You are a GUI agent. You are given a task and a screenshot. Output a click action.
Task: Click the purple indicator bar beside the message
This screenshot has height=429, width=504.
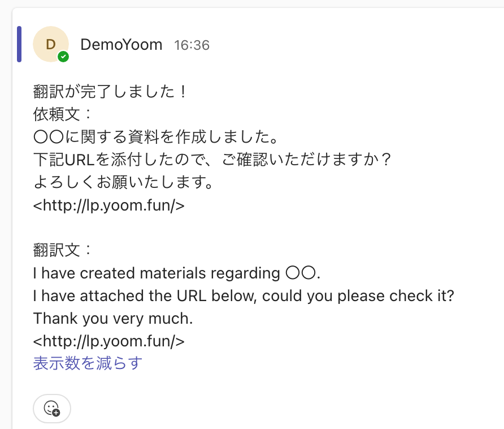click(x=19, y=44)
